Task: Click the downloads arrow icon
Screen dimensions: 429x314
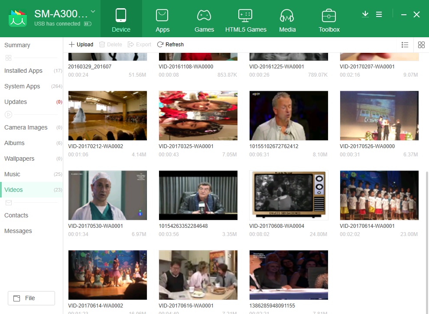Action: tap(365, 14)
